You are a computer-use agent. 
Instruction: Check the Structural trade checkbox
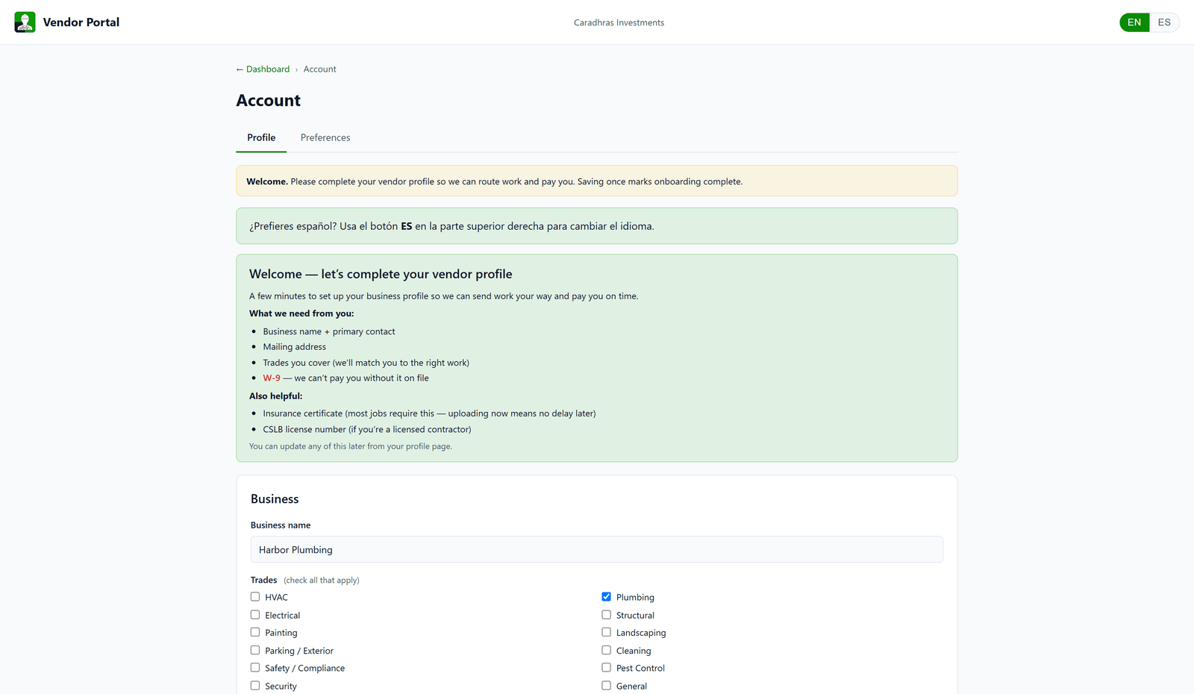[x=606, y=615]
